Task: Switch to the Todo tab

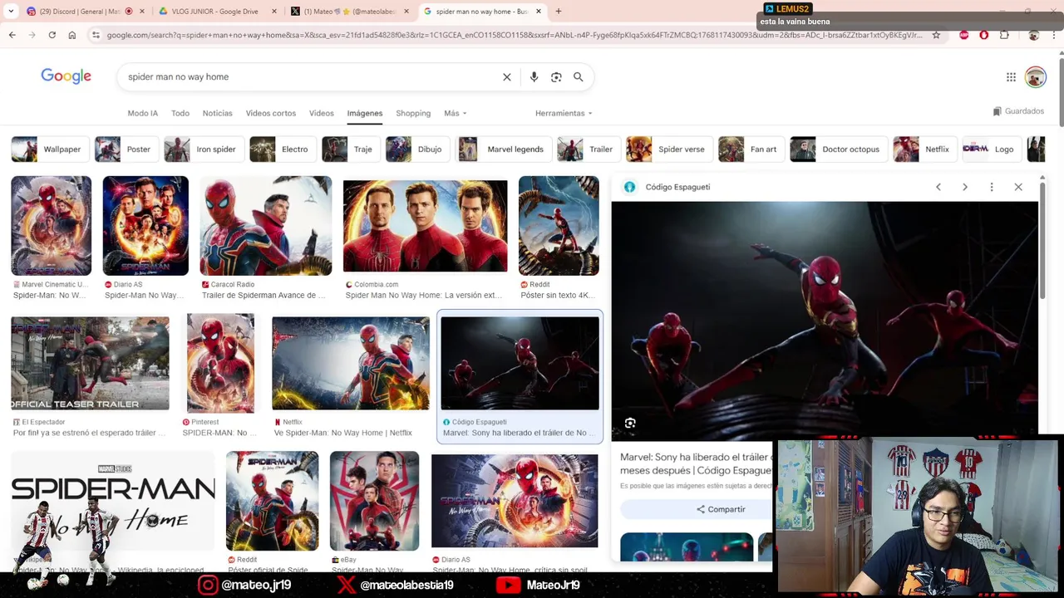Action: (x=180, y=113)
